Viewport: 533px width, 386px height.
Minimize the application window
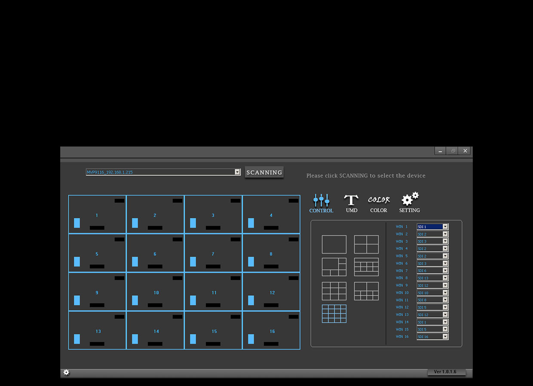(440, 151)
